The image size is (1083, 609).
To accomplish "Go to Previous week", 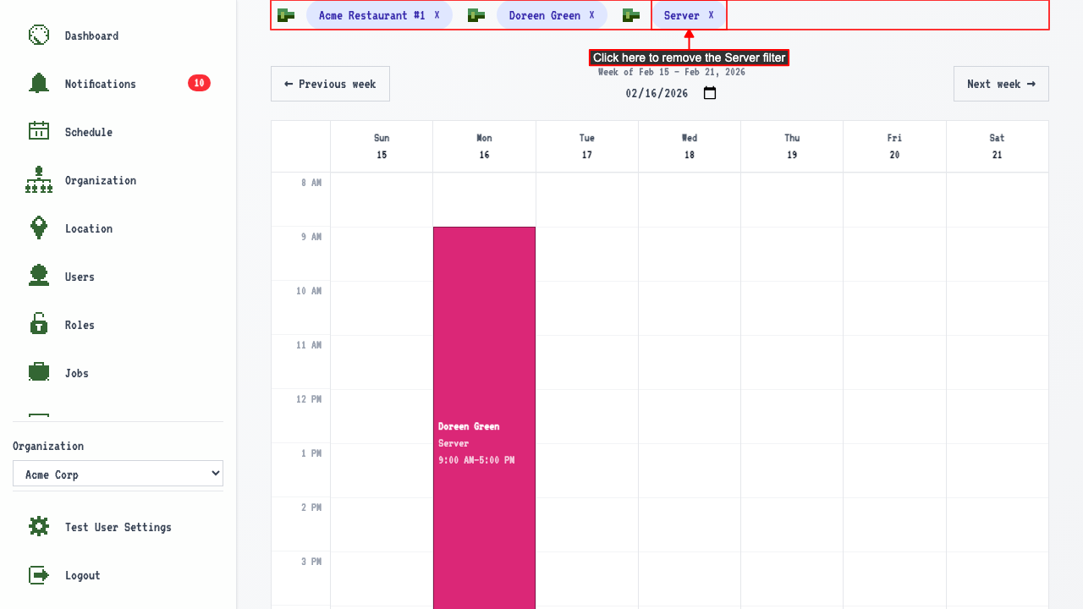I will 330,84.
